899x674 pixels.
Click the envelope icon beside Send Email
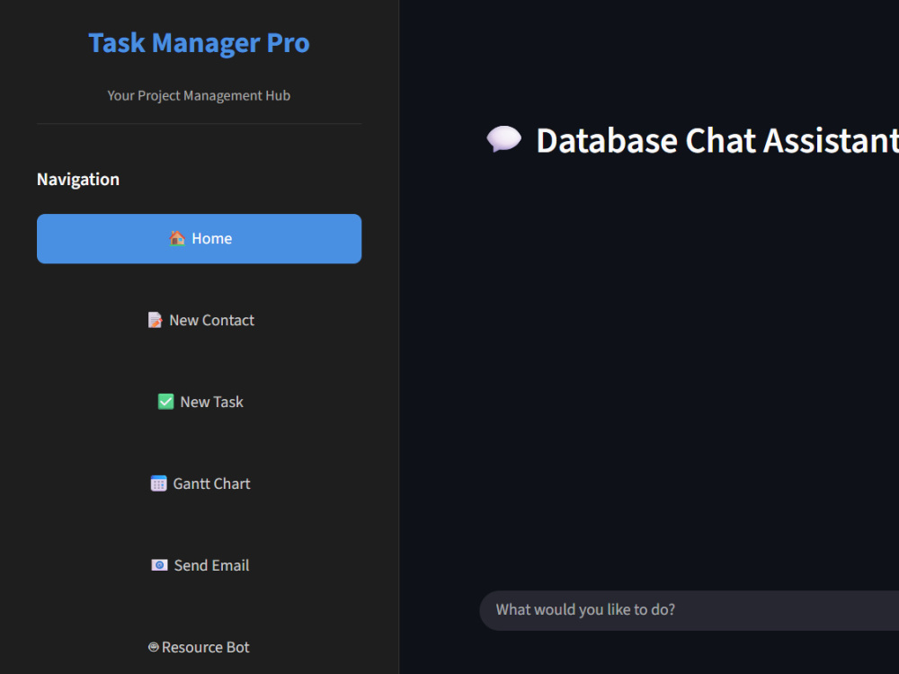[159, 565]
